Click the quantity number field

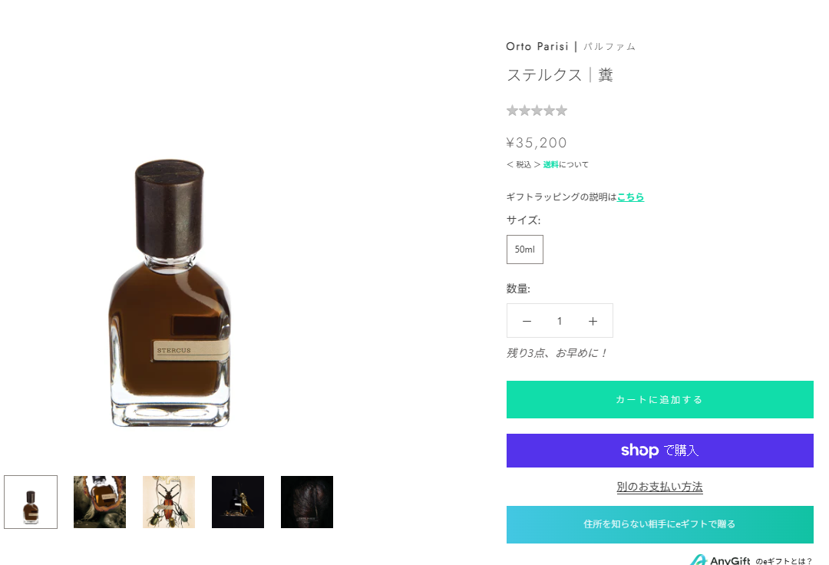pyautogui.click(x=560, y=321)
